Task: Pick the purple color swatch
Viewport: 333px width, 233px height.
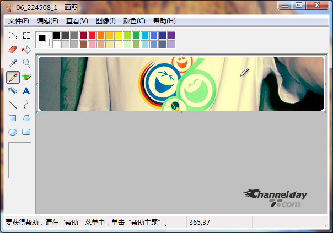Action: click(x=171, y=36)
